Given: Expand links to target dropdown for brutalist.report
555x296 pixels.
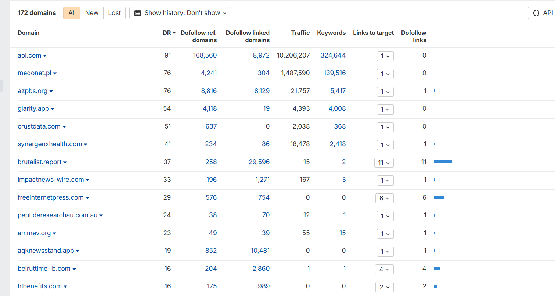Looking at the screenshot, I should point(384,163).
